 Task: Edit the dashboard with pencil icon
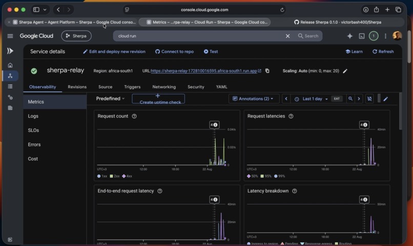[386, 99]
